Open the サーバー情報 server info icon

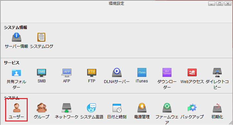(16, 37)
